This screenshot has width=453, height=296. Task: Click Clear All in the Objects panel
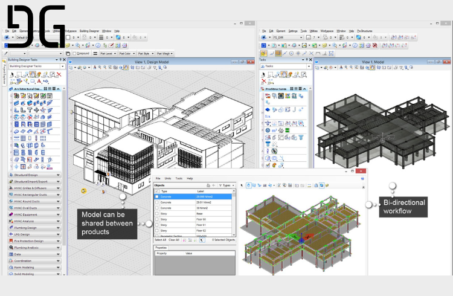(174, 240)
